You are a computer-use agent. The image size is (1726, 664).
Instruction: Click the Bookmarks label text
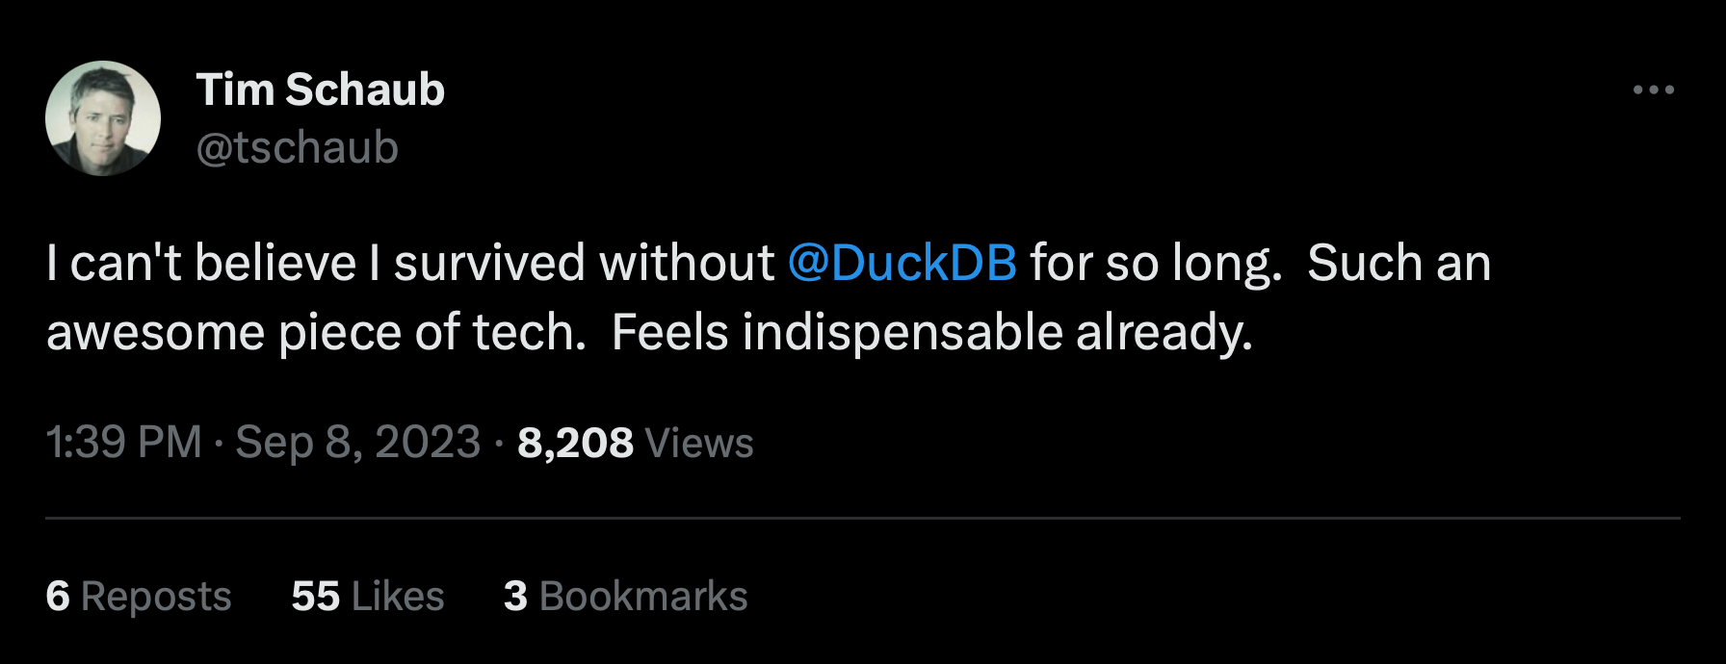[645, 597]
